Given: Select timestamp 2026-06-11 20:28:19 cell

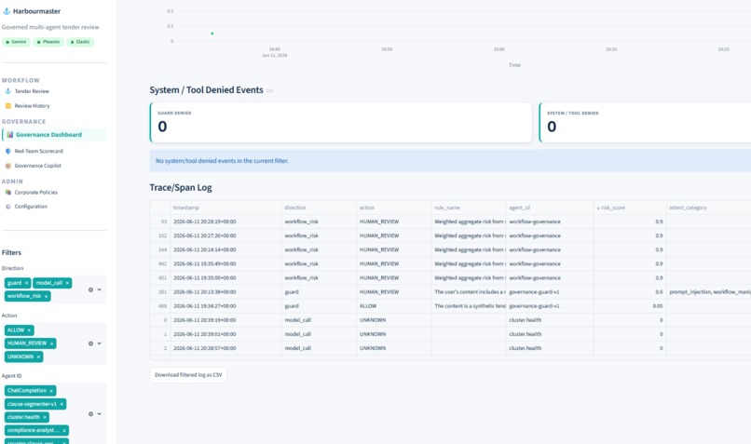Looking at the screenshot, I should click(225, 222).
